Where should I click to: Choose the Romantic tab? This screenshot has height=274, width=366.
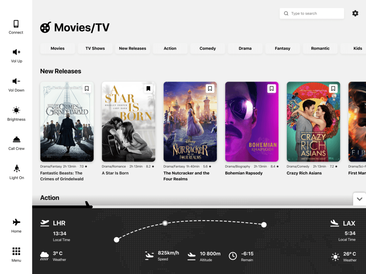320,49
